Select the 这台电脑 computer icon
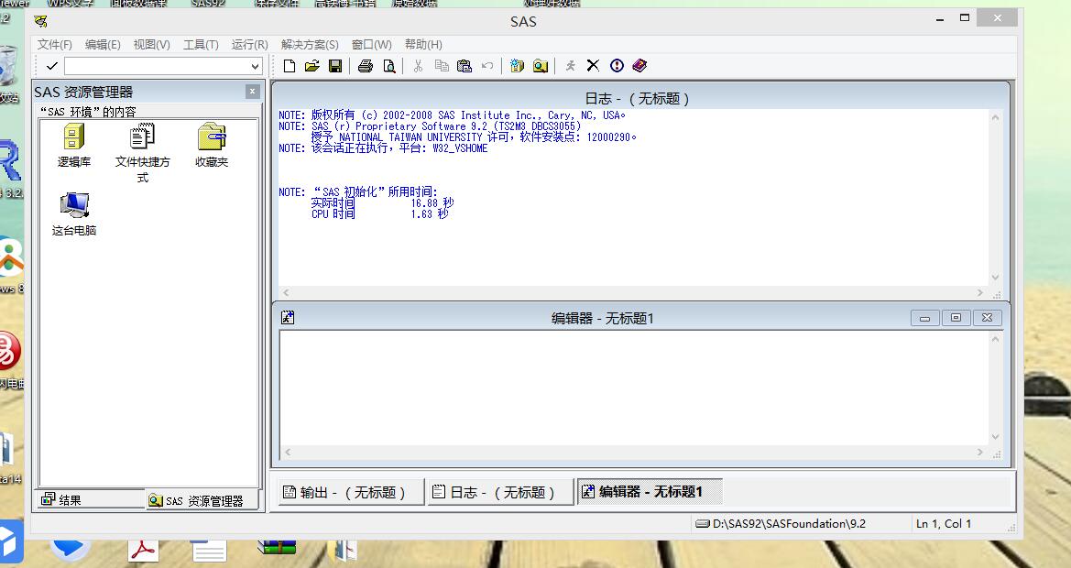Viewport: 1071px width, 568px height. coord(73,206)
